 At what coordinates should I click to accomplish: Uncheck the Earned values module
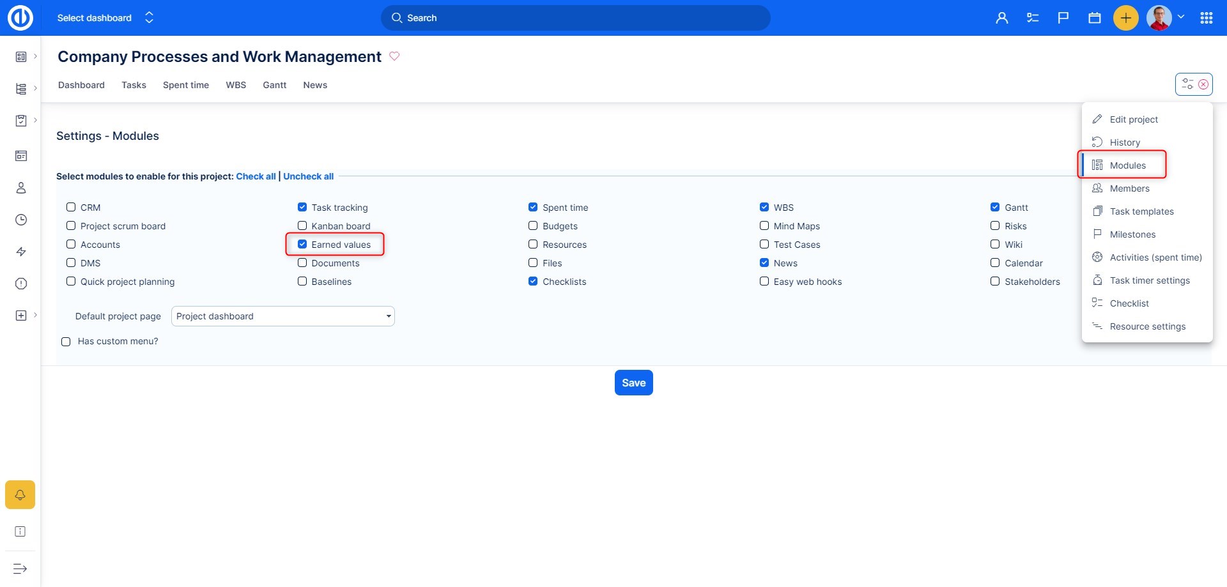point(302,244)
